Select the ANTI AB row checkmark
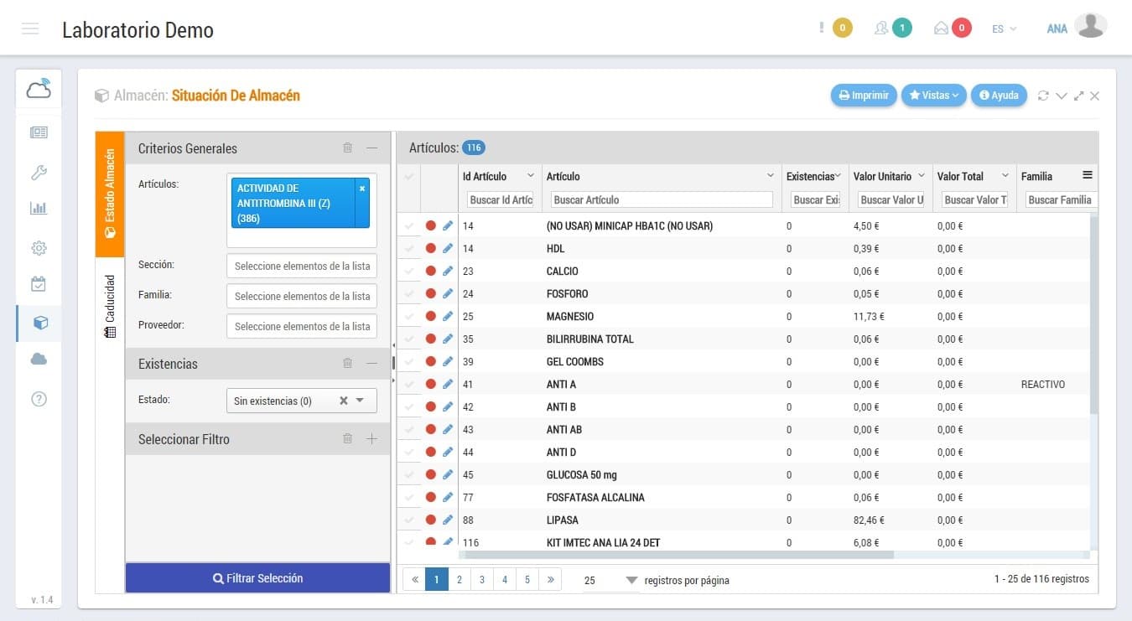1132x621 pixels. point(409,429)
